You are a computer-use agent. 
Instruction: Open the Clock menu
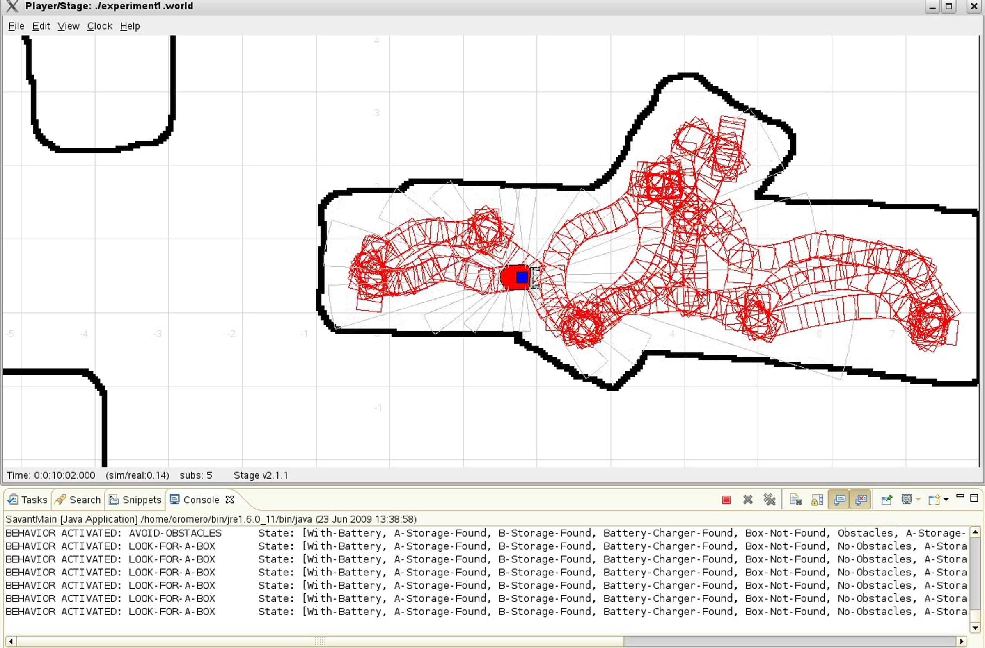99,26
